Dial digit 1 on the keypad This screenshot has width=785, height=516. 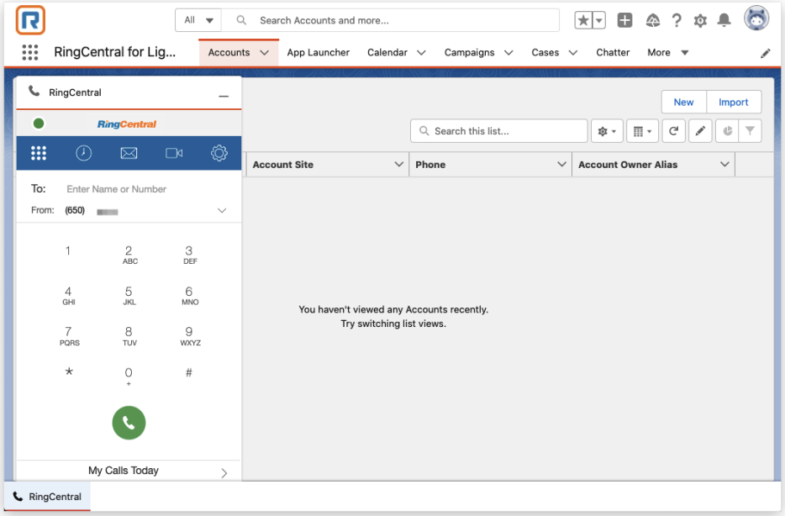click(68, 251)
